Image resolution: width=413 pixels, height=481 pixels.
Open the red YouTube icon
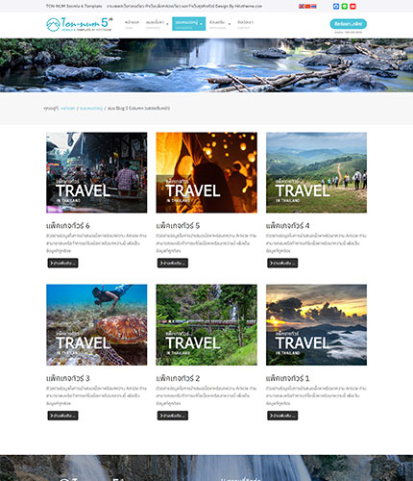(x=352, y=6)
